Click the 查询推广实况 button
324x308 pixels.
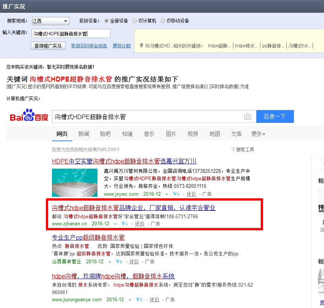click(48, 46)
